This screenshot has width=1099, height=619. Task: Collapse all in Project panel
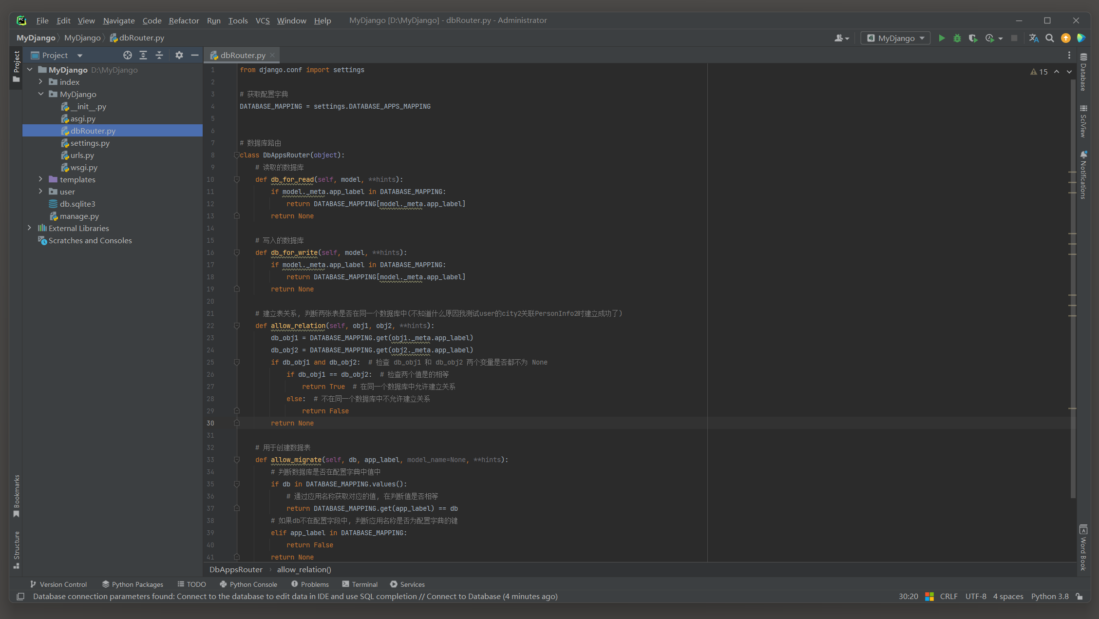point(159,55)
